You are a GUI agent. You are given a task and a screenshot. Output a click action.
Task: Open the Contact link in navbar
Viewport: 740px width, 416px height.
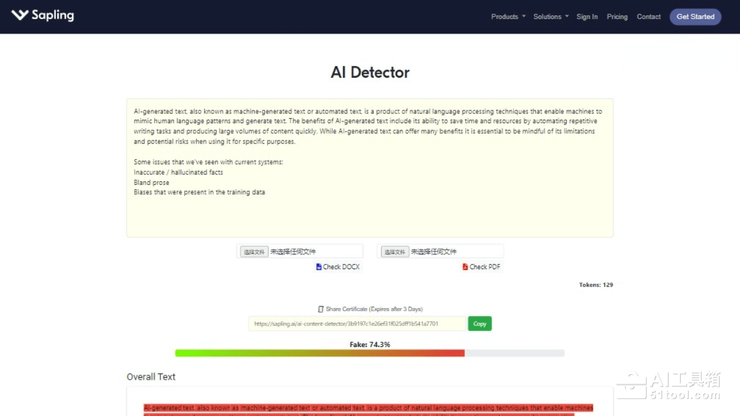(x=648, y=17)
